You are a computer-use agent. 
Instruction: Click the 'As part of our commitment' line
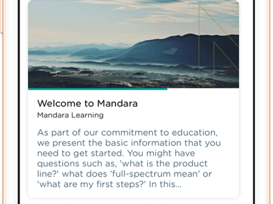pyautogui.click(x=127, y=132)
